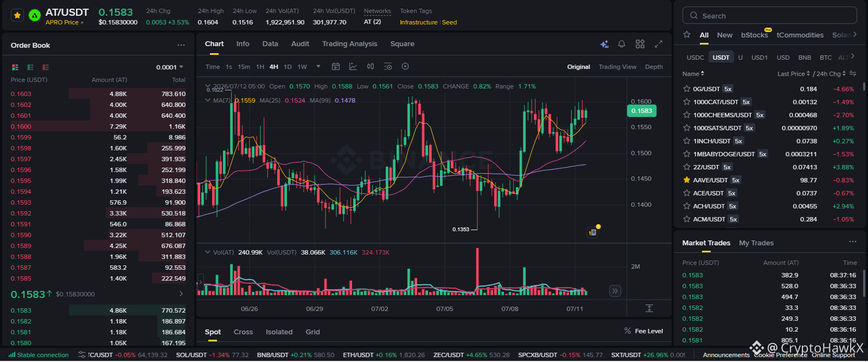Switch to the Data tab

(270, 44)
